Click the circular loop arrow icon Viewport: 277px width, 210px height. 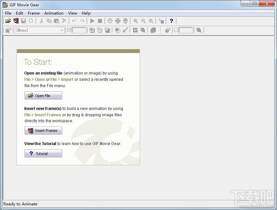coord(176,30)
